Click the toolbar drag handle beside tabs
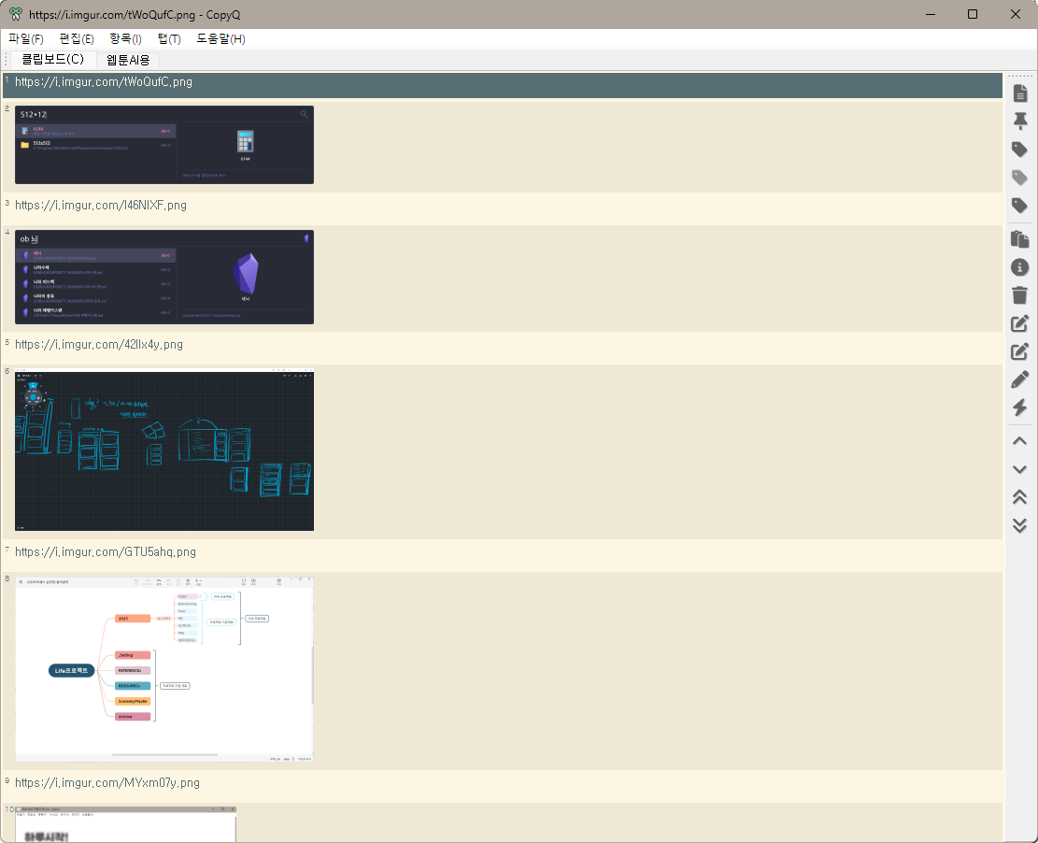Screen dimensions: 1038x843 (x=6, y=60)
